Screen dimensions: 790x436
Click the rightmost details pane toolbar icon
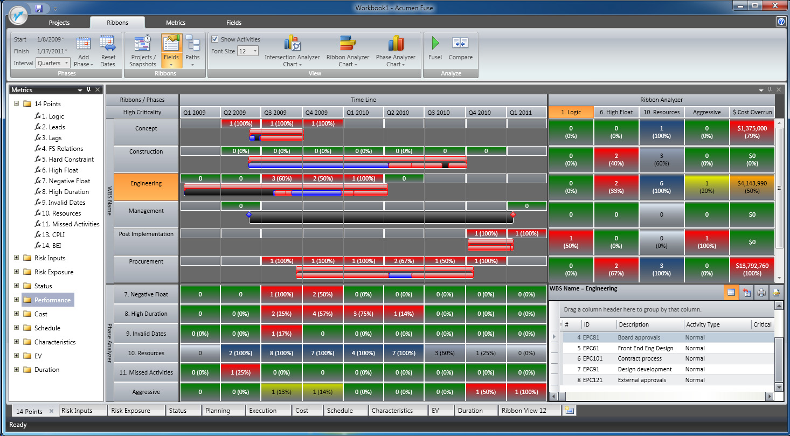point(777,293)
